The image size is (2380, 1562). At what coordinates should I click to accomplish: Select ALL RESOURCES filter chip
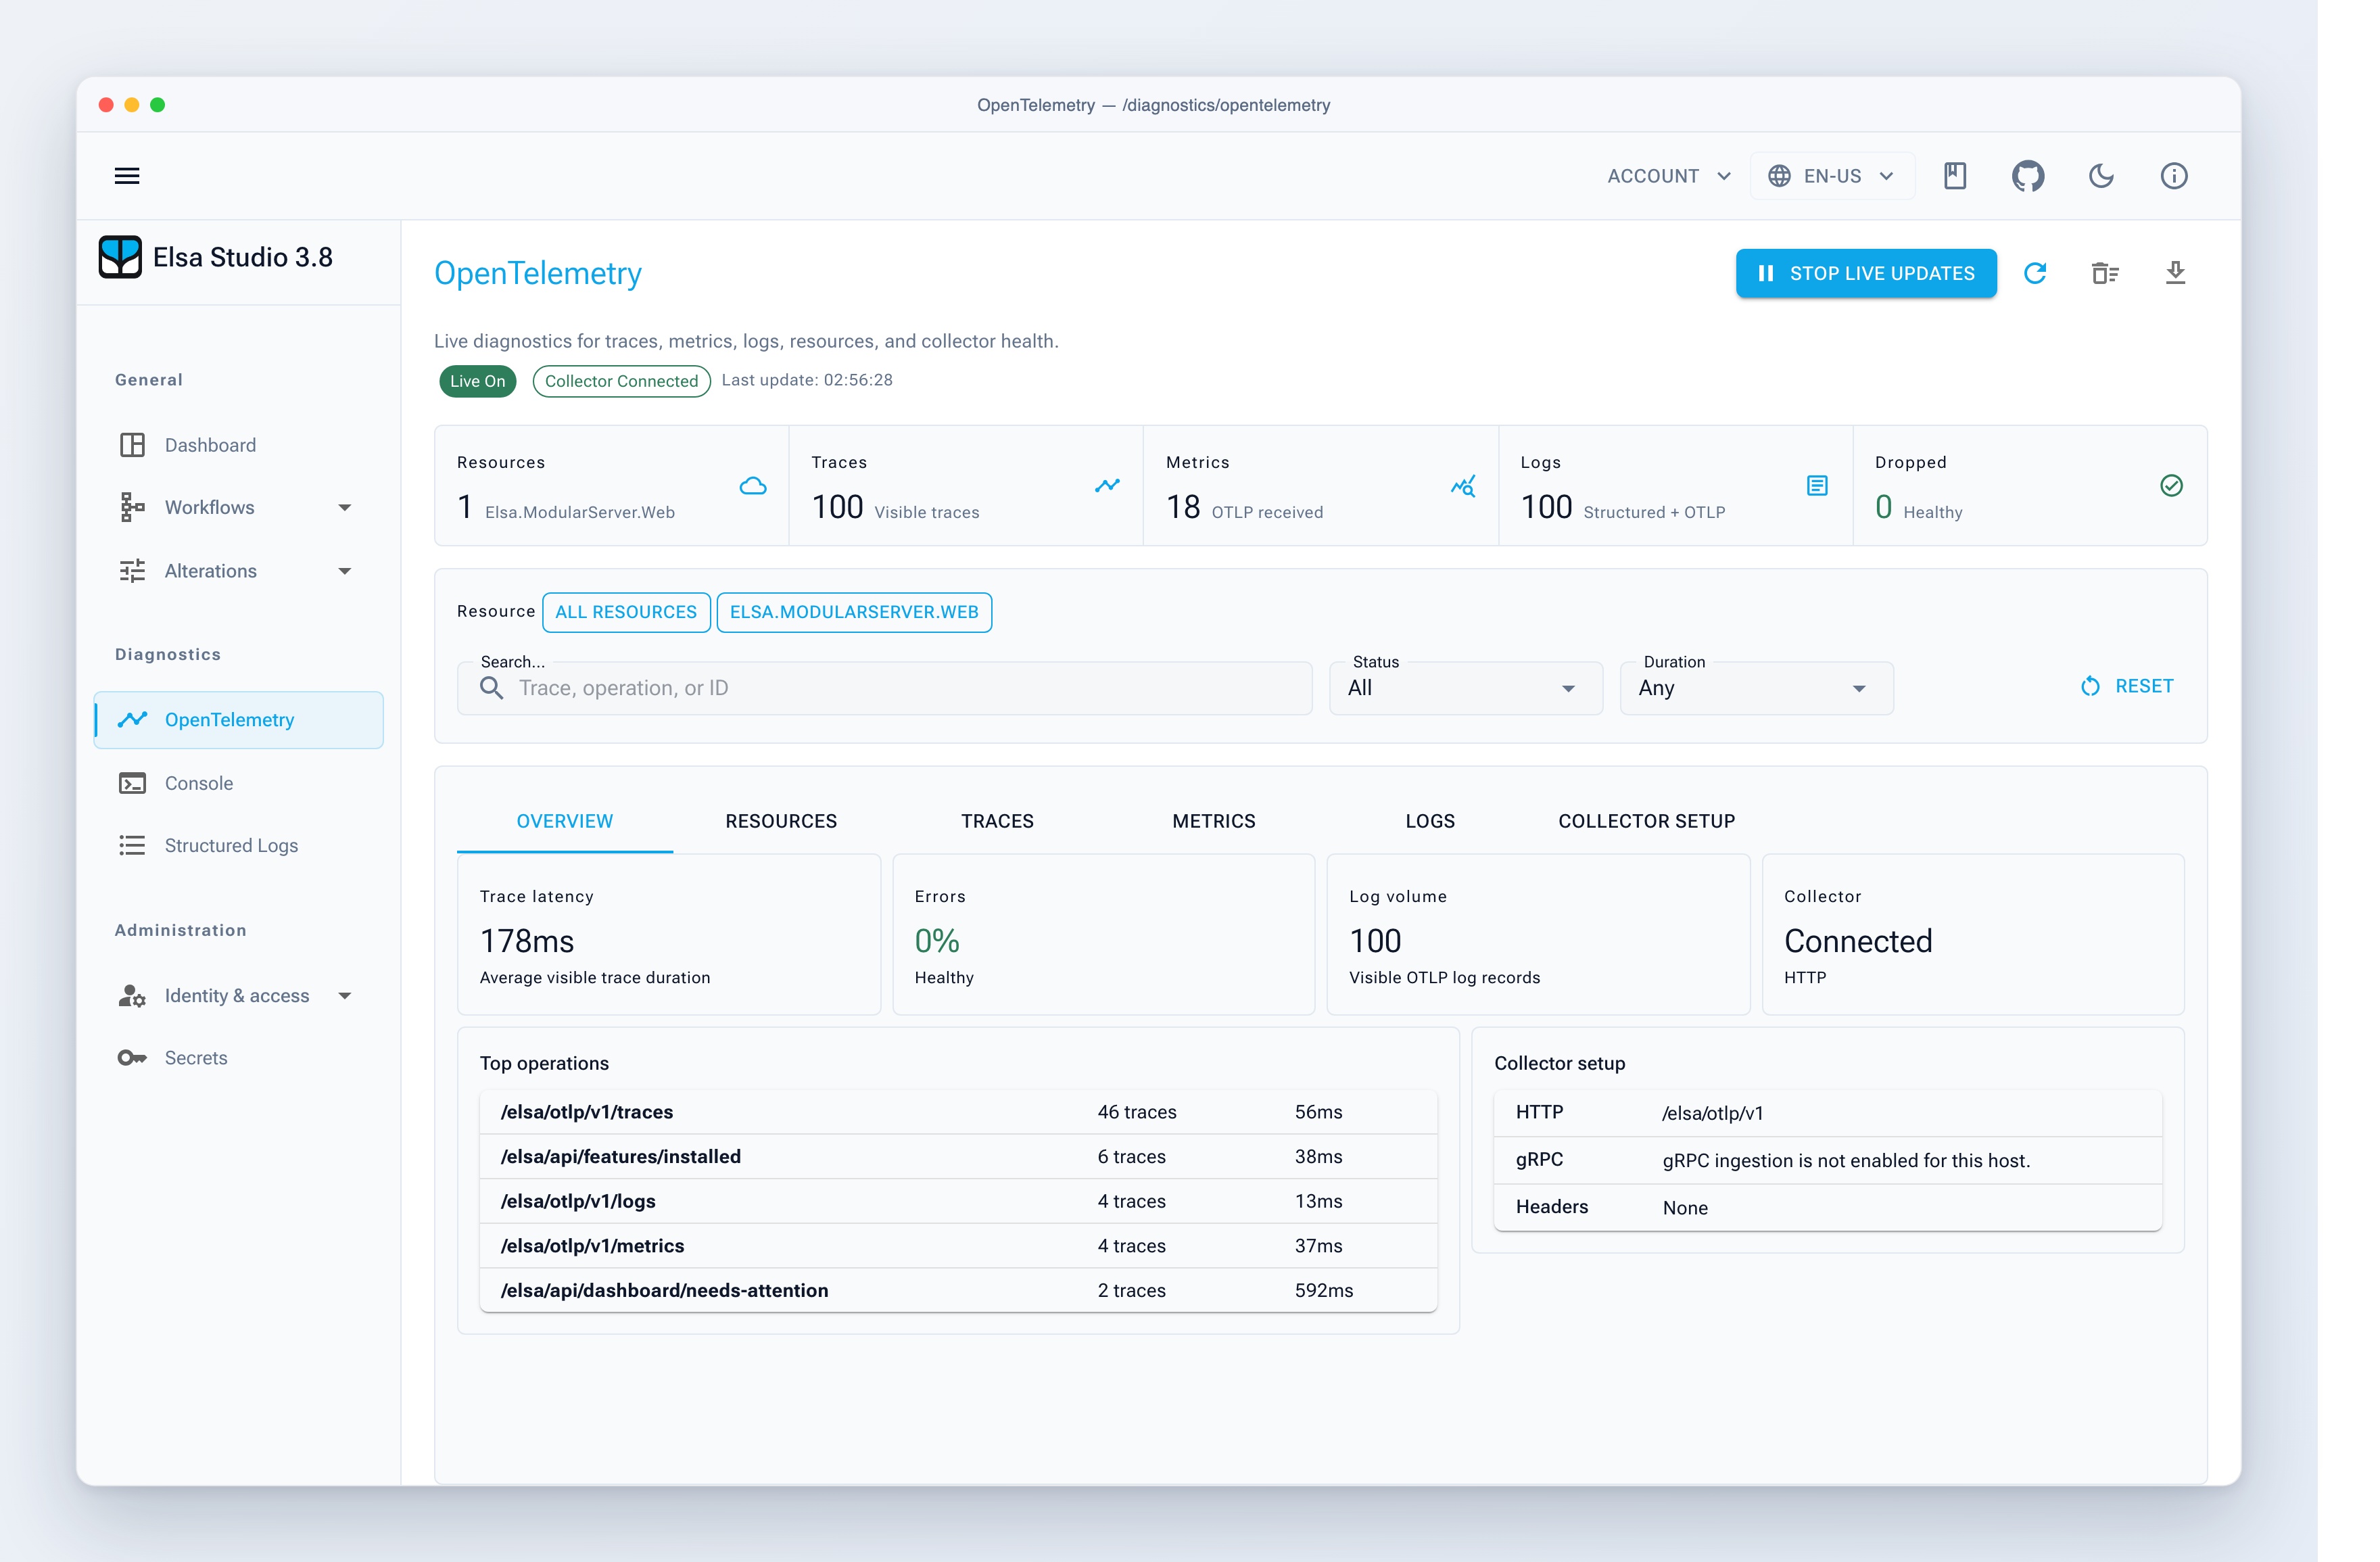click(626, 612)
